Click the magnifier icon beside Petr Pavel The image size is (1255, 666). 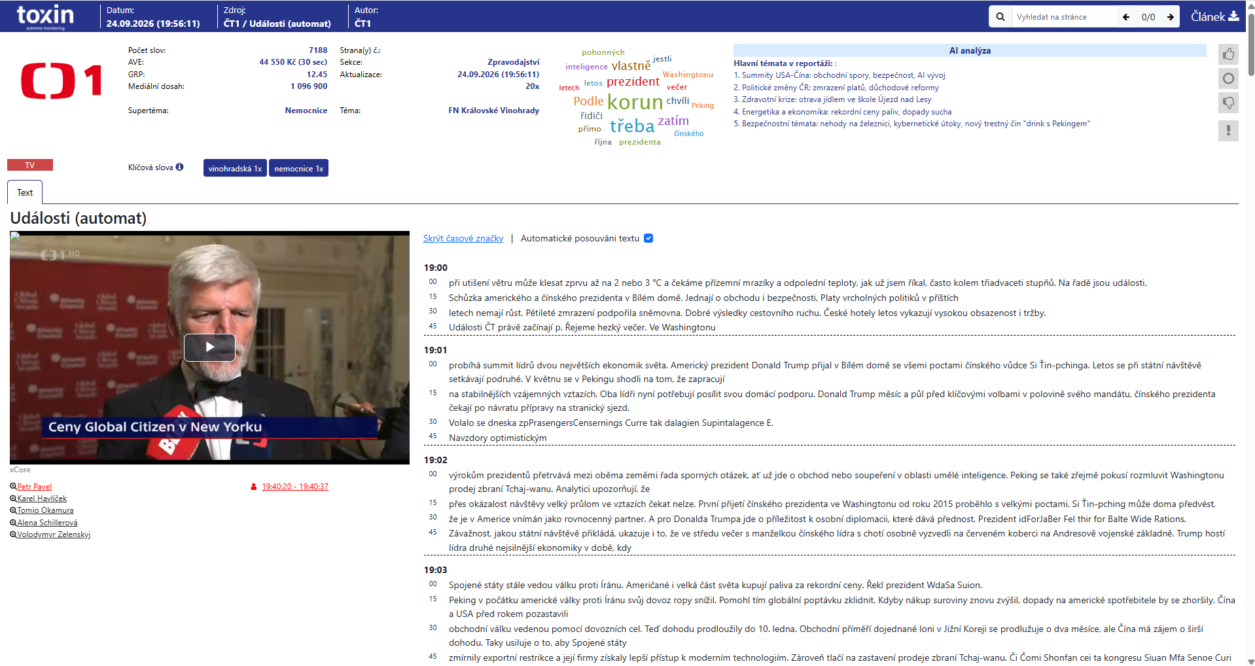[13, 487]
